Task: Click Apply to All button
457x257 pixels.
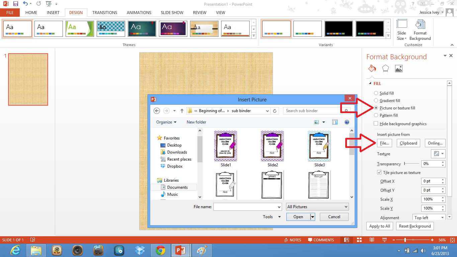Action: coord(380,226)
